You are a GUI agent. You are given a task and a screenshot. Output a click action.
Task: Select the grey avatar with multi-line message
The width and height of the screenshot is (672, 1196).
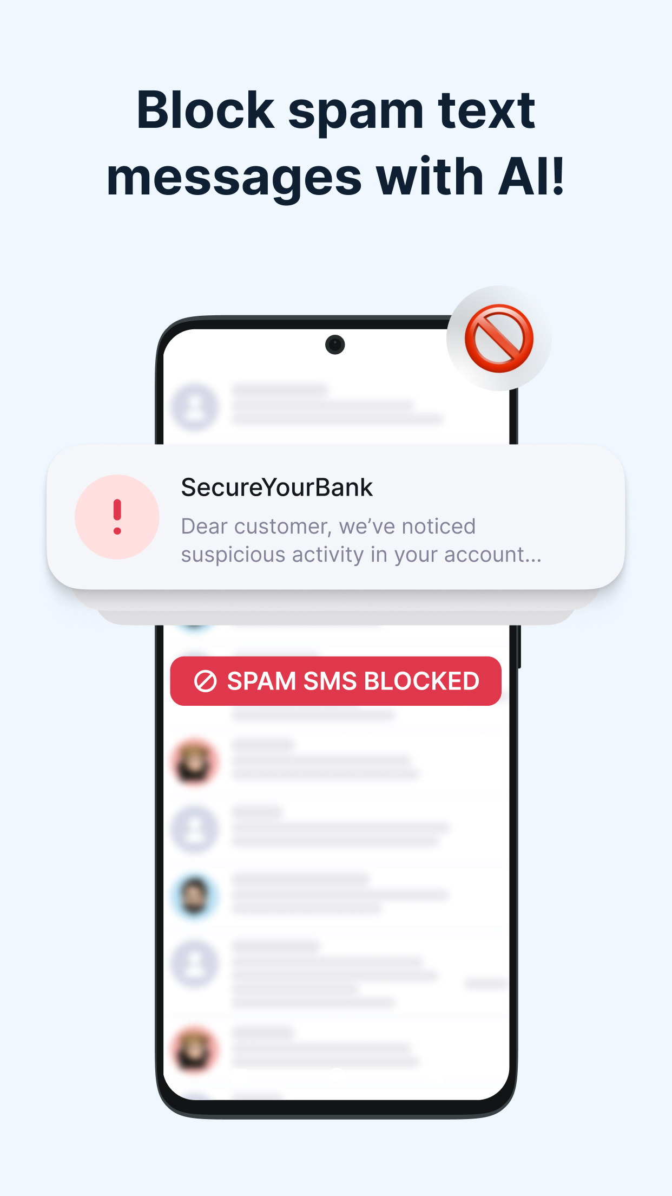(195, 964)
